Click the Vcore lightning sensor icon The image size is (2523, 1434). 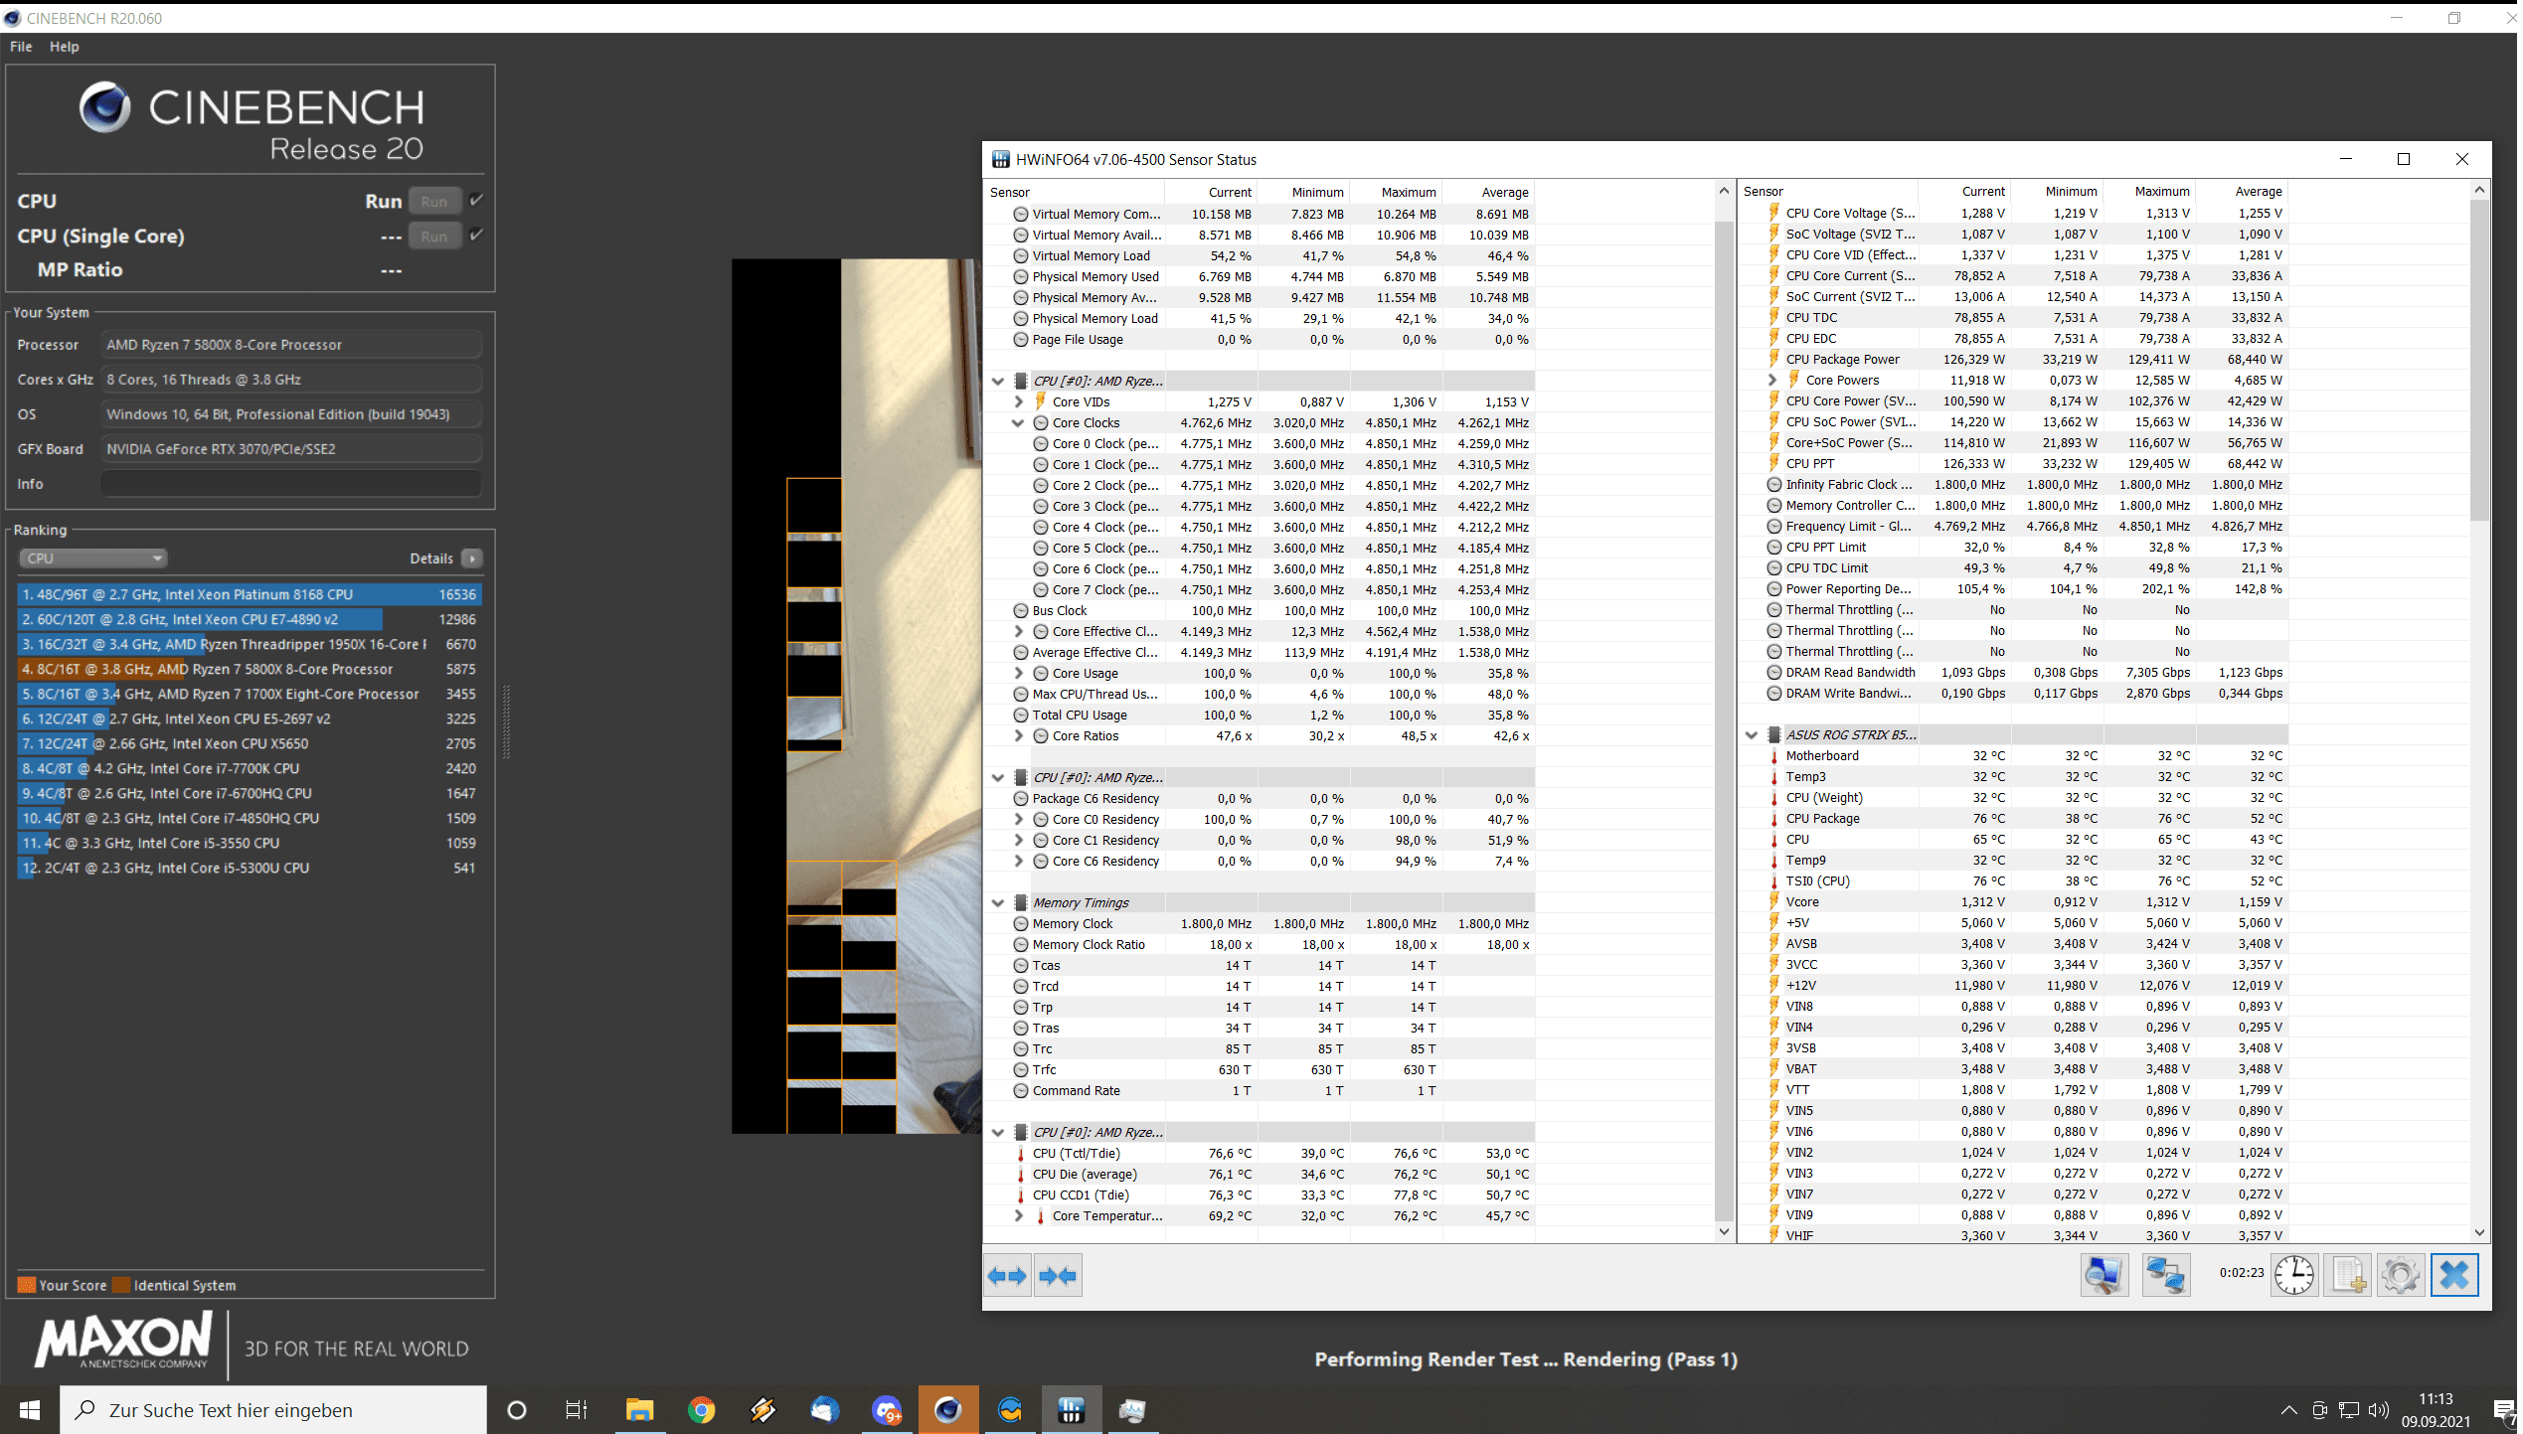1774,901
